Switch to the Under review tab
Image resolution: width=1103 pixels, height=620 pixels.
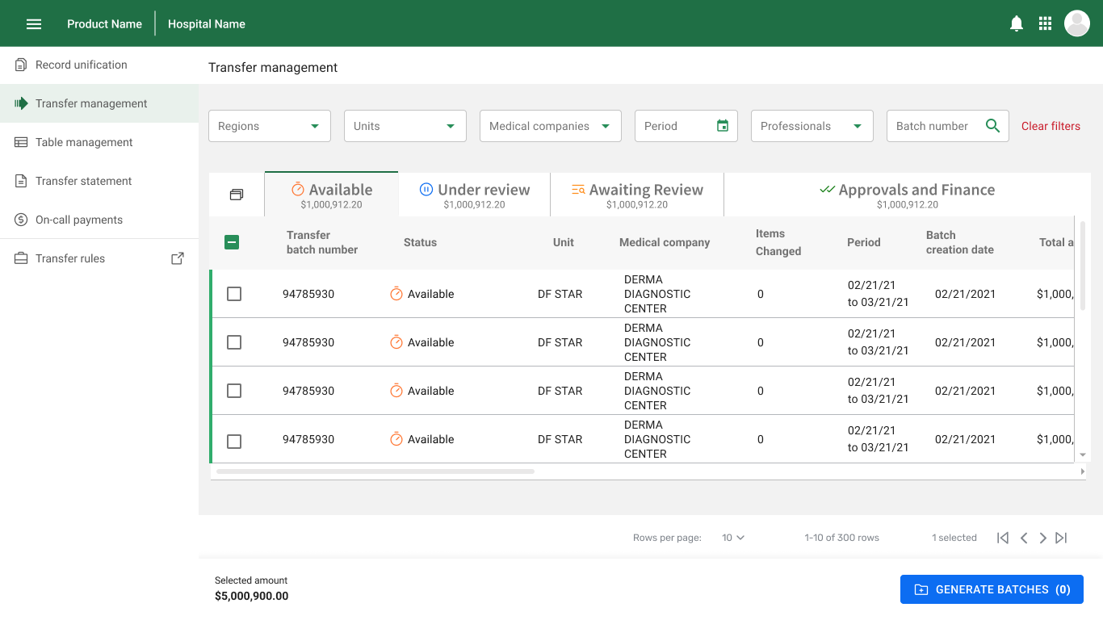474,195
